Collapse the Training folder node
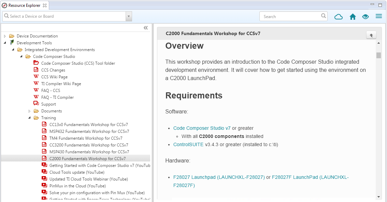 (29, 118)
